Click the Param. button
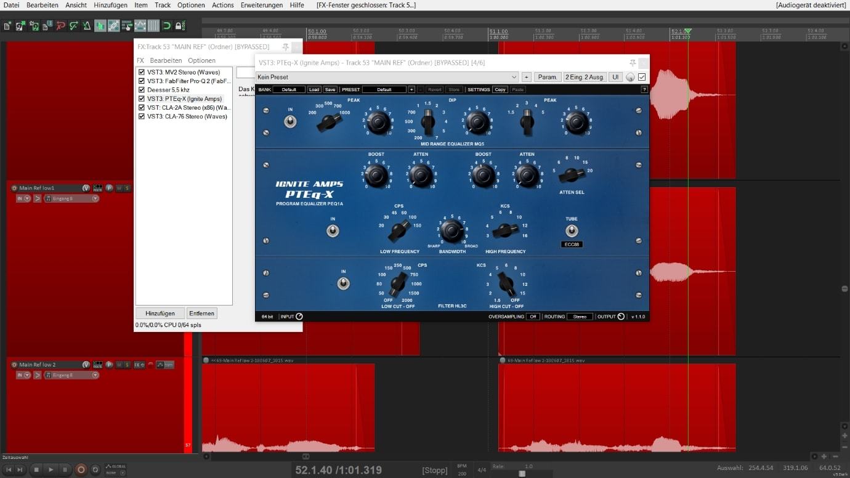The image size is (850, 478). [548, 77]
